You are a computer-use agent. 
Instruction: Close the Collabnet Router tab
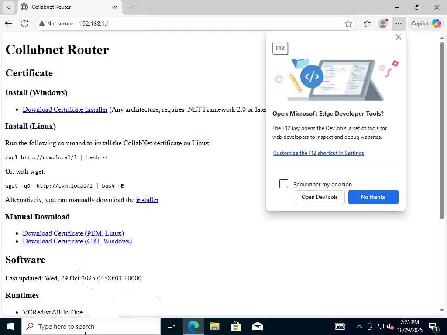click(x=115, y=7)
